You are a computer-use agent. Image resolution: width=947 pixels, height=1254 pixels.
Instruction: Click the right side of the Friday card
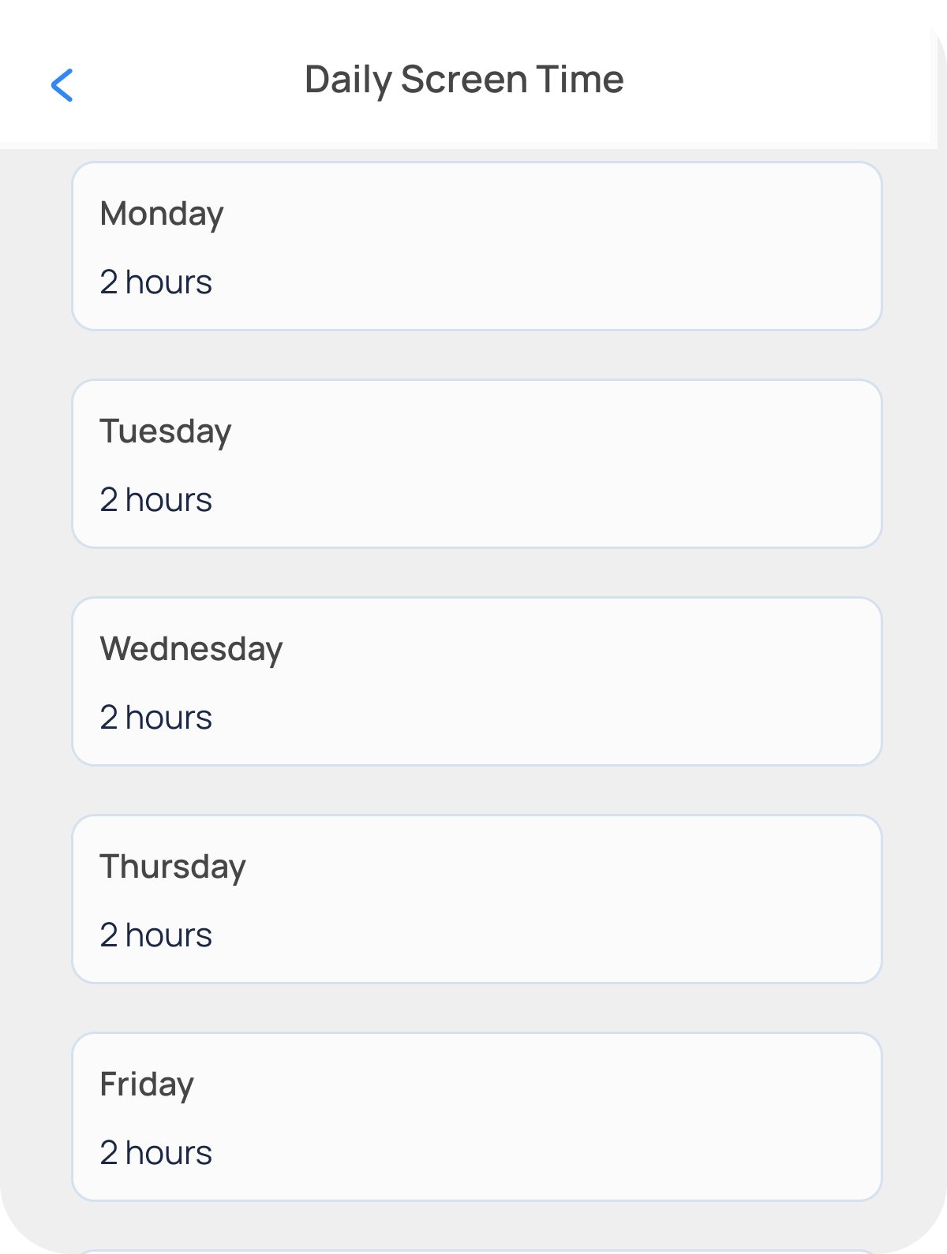click(x=789, y=1117)
